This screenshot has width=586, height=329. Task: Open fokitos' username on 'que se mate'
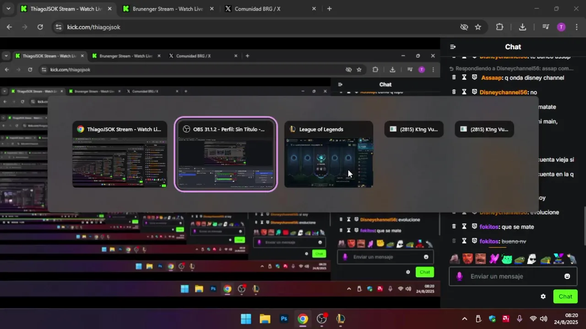[489, 227]
